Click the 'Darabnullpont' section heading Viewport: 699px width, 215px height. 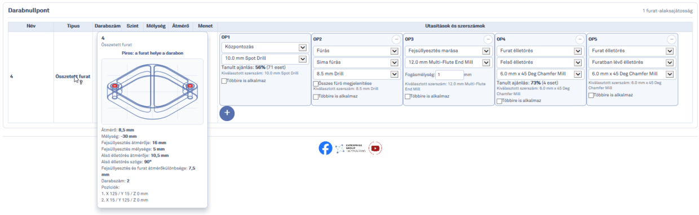pos(28,10)
